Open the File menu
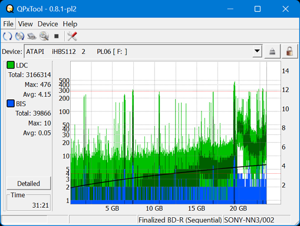This screenshot has width=300, height=226. [8, 24]
